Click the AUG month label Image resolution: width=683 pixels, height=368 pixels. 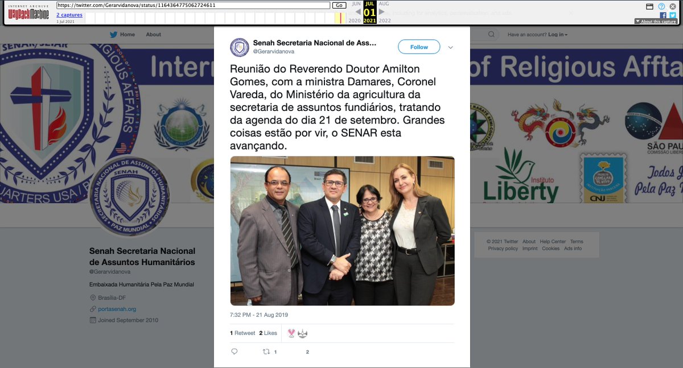point(384,3)
